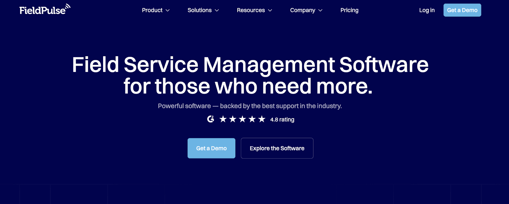This screenshot has width=509, height=204.
Task: Click the 4.8 rating text
Action: tap(282, 120)
